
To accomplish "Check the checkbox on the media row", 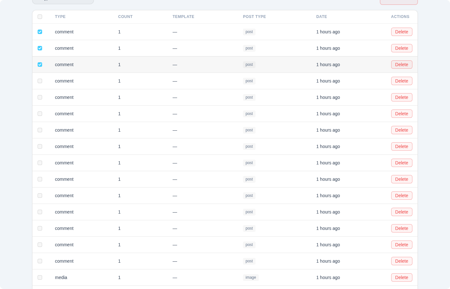I will pyautogui.click(x=40, y=277).
